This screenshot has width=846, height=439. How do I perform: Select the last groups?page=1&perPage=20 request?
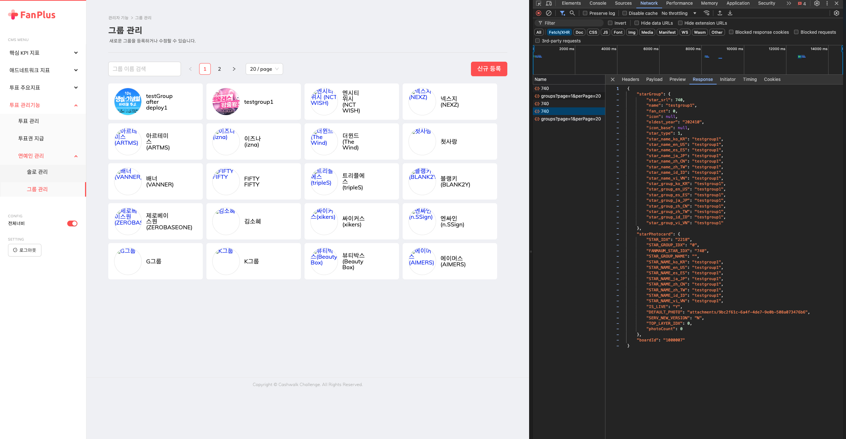[569, 119]
